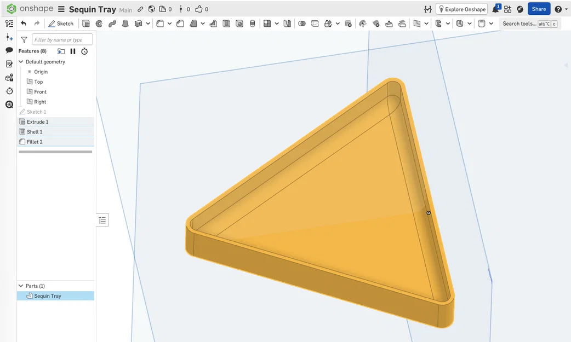Select the Sweep tool

click(x=112, y=24)
